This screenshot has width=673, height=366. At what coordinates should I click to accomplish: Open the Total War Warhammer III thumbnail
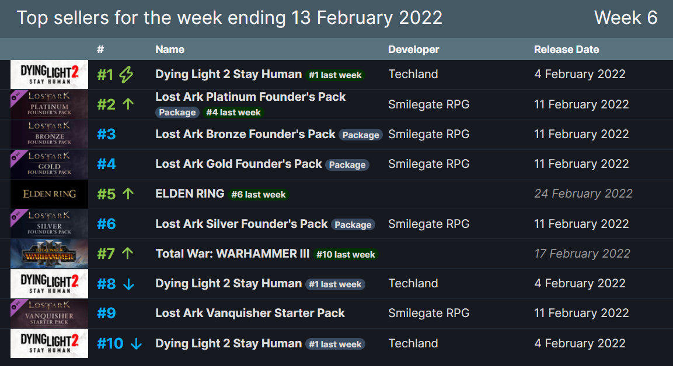coord(49,254)
